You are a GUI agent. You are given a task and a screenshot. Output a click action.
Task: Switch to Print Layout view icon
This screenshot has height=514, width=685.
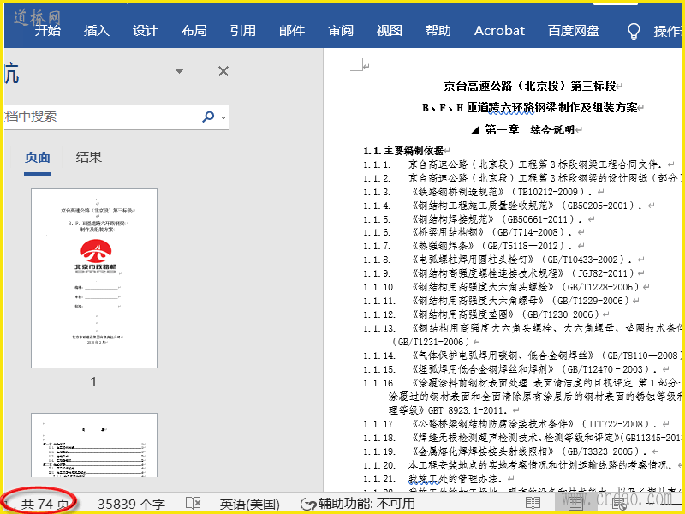(x=575, y=504)
